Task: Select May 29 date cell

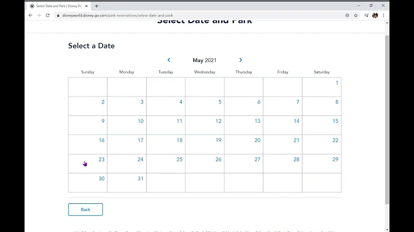Action: click(x=321, y=164)
